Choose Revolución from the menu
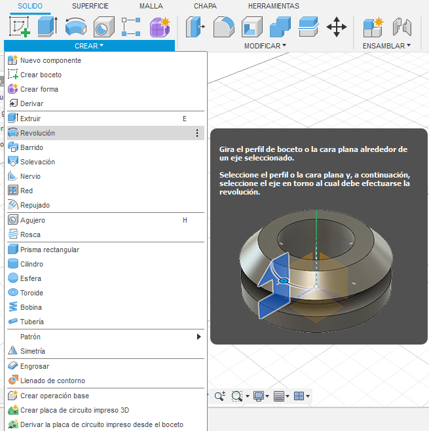Screen dimensions: 429x431 click(x=105, y=133)
